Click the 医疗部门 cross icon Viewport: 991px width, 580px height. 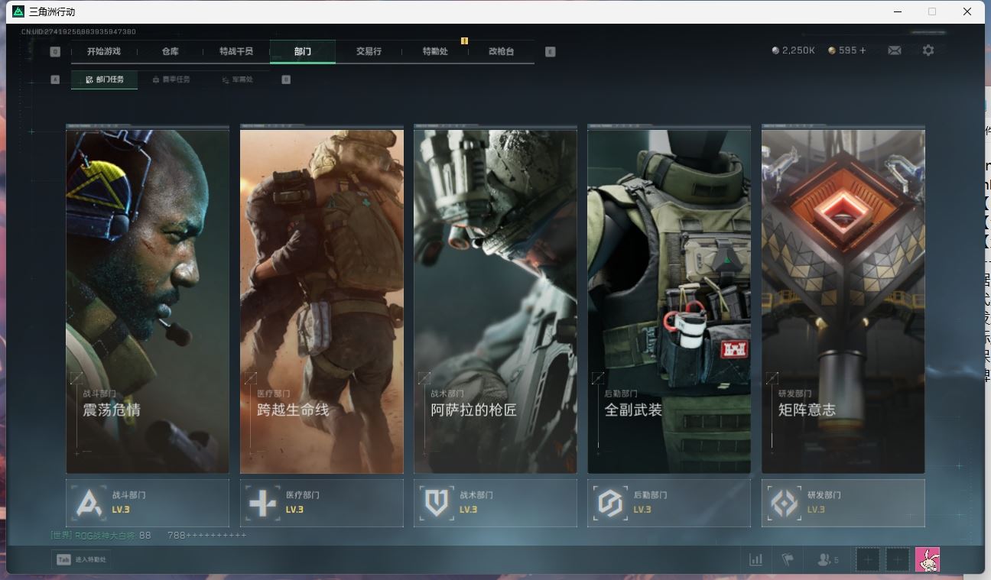click(x=263, y=503)
